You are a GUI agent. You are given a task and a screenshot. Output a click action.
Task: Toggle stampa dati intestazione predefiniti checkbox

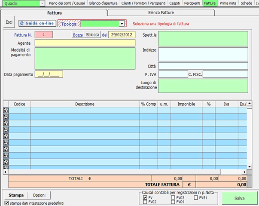pos(6,203)
